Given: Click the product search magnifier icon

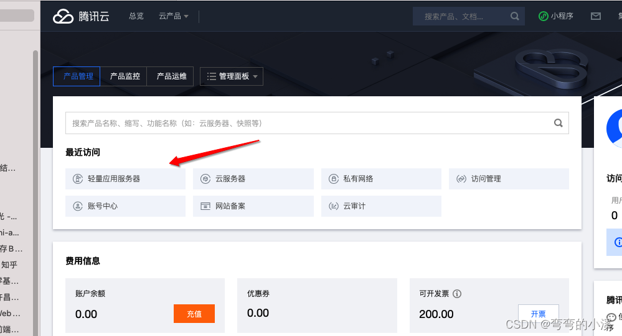Looking at the screenshot, I should (x=558, y=123).
